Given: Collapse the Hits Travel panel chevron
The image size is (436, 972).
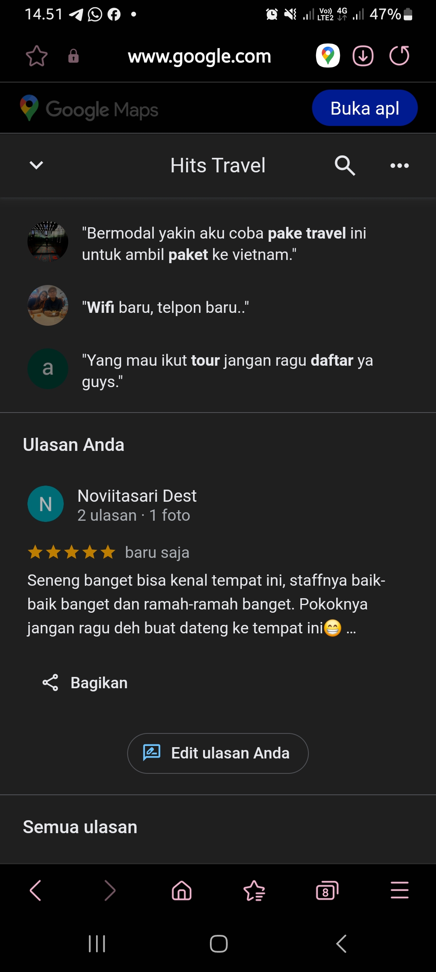Looking at the screenshot, I should point(36,165).
